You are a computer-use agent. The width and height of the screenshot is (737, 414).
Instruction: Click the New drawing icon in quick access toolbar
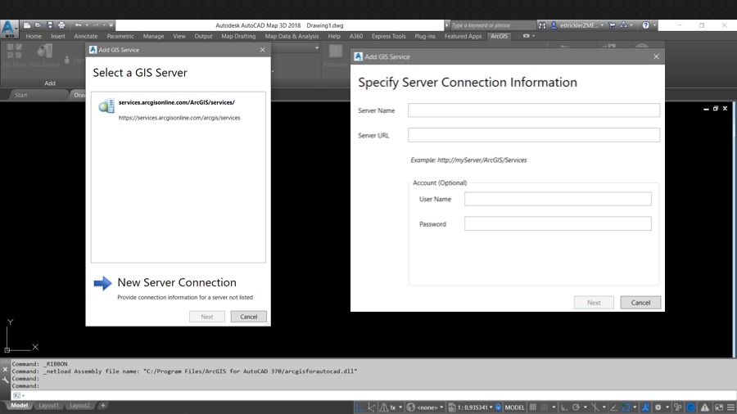pyautogui.click(x=27, y=25)
